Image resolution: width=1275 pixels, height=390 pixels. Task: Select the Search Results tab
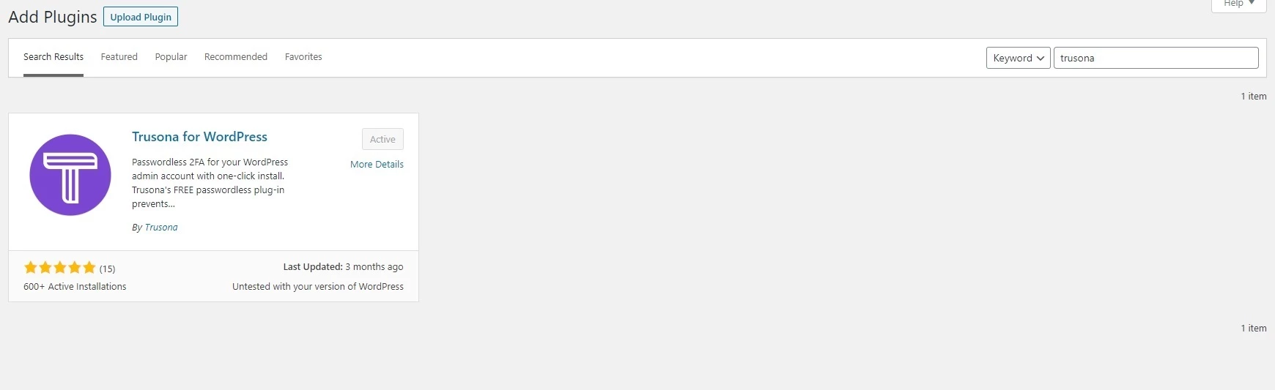[x=53, y=57]
